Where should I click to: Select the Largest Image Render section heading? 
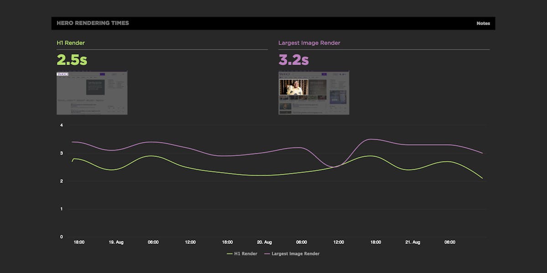coord(309,43)
